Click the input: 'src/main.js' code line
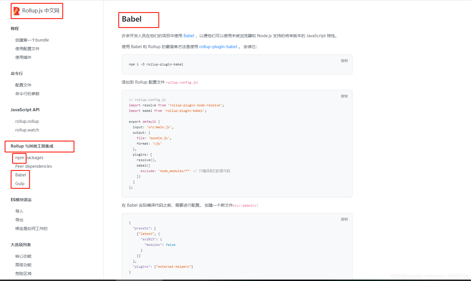The width and height of the screenshot is (471, 281). [153, 127]
